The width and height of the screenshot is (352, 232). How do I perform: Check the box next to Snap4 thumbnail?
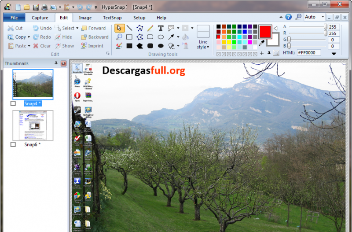pyautogui.click(x=13, y=103)
